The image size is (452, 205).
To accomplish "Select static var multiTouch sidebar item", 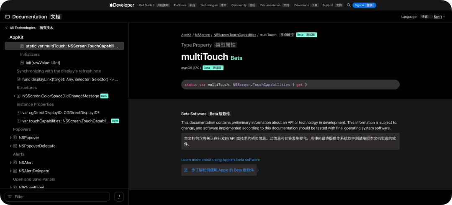I will (64, 46).
